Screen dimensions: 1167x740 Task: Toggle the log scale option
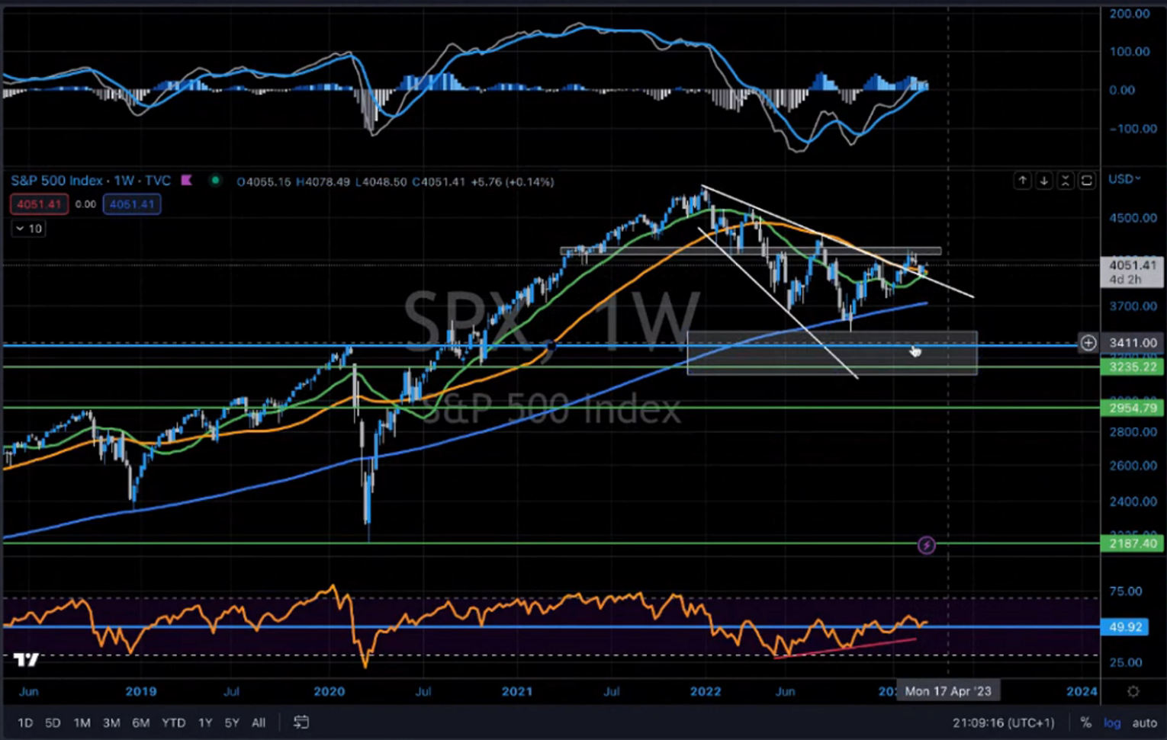pyautogui.click(x=1112, y=722)
